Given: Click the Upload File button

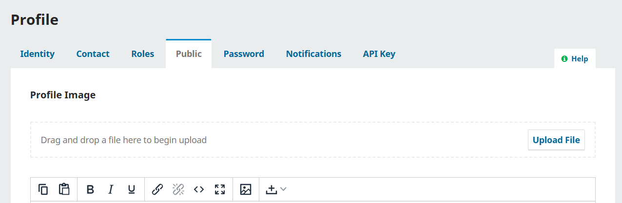Looking at the screenshot, I should point(556,140).
